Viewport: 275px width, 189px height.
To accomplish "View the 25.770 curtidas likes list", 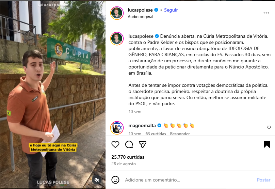I will 128,157.
